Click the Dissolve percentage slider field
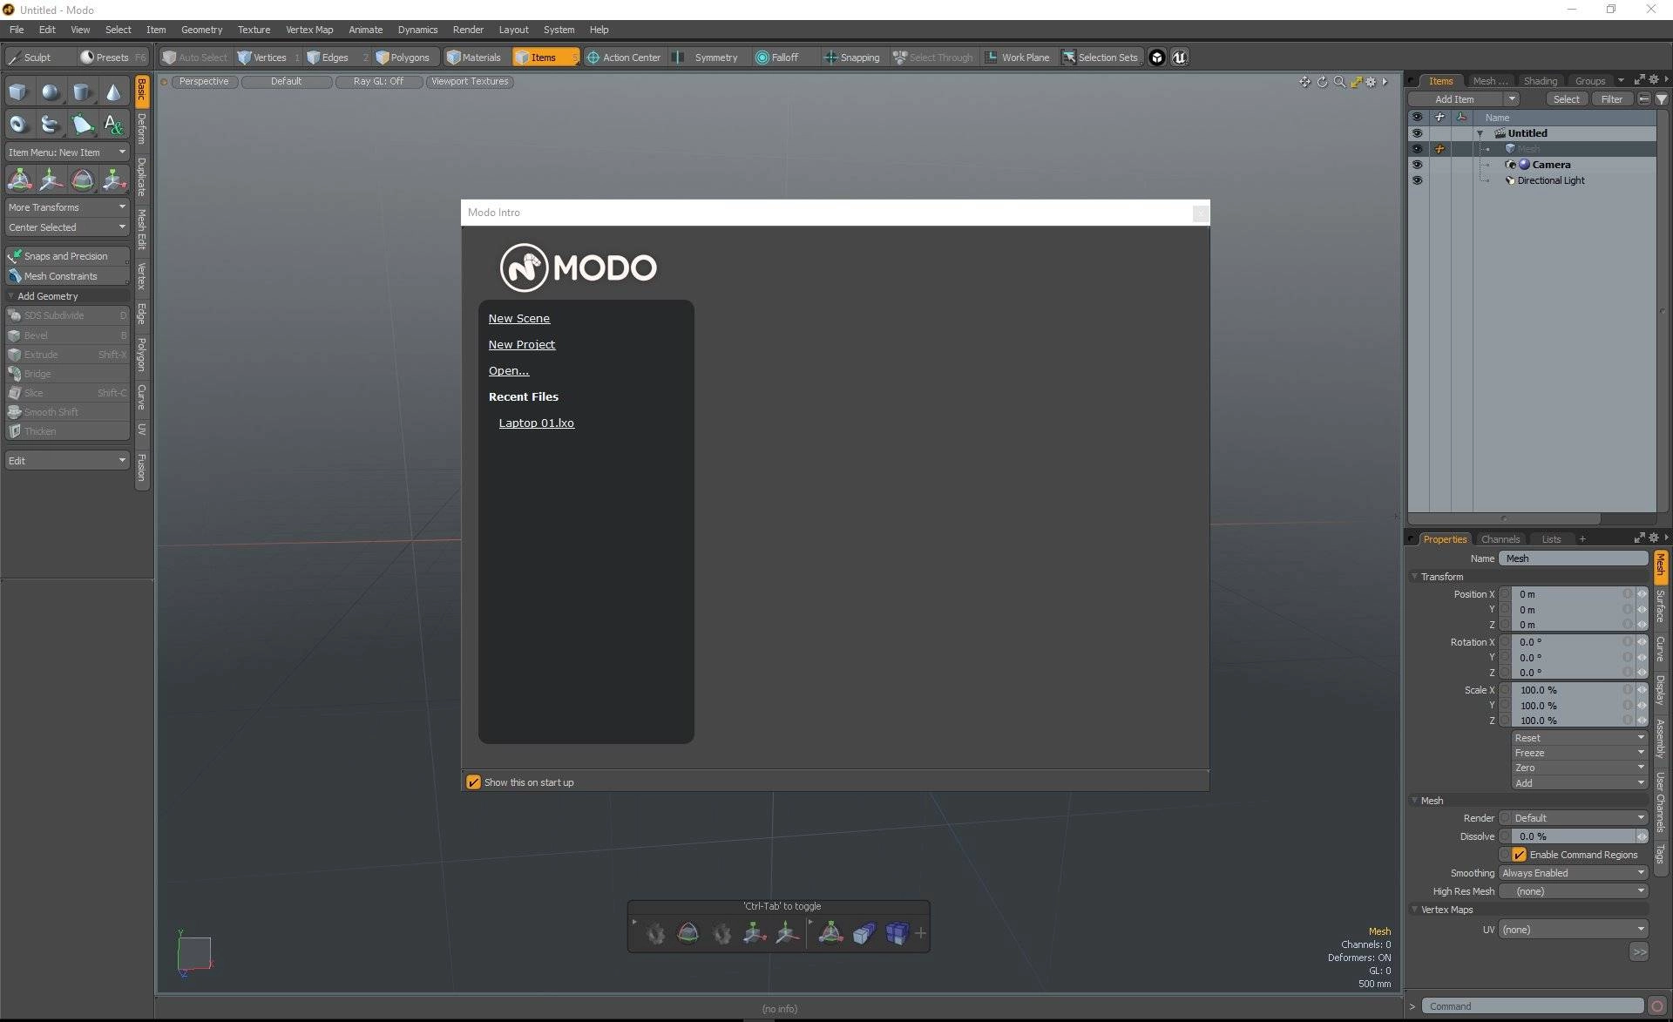1673x1022 pixels. click(1574, 836)
